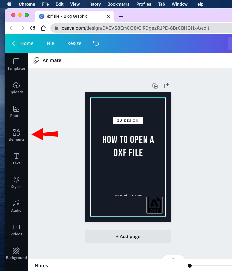Open the Elements panel
The width and height of the screenshot is (232, 271).
click(16, 135)
